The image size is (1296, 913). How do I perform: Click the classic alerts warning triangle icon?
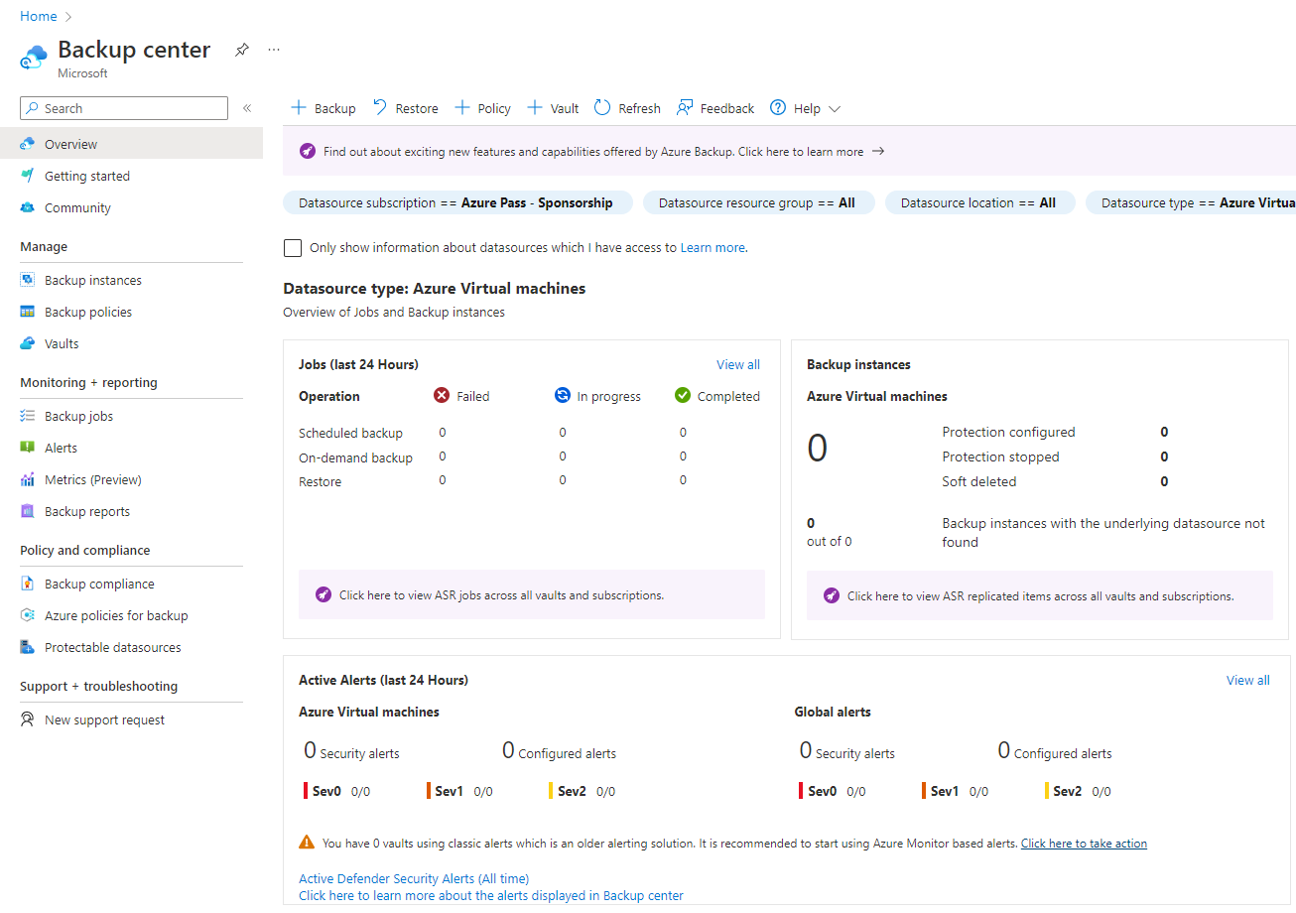307,843
